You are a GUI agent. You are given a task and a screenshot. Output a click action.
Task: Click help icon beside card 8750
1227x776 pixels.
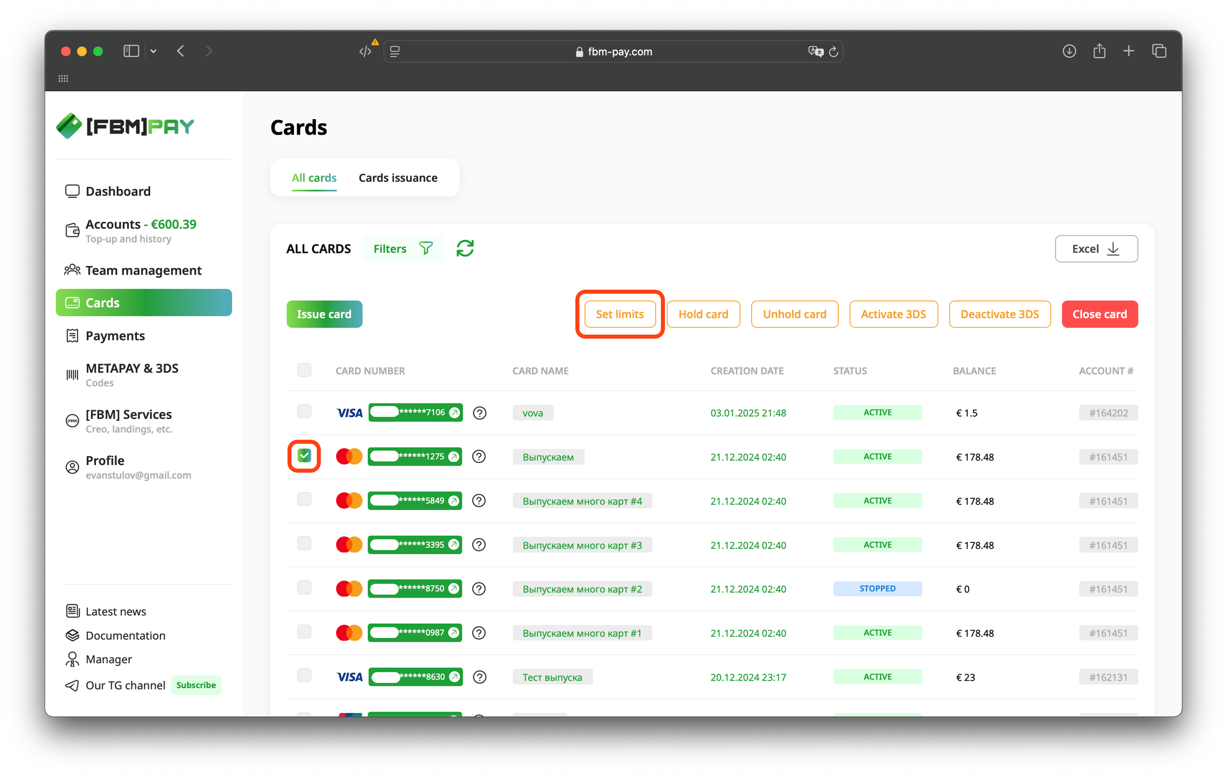[479, 589]
